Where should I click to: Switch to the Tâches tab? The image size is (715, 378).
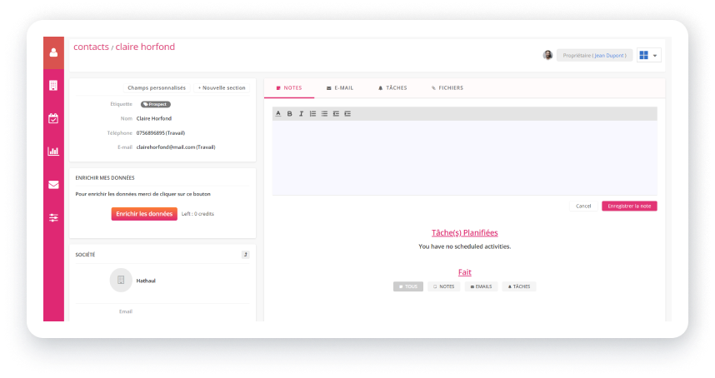(x=392, y=88)
